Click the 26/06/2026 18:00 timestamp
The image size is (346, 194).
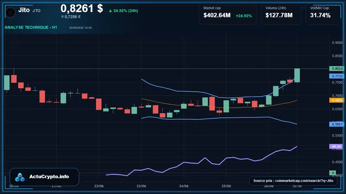(80, 28)
